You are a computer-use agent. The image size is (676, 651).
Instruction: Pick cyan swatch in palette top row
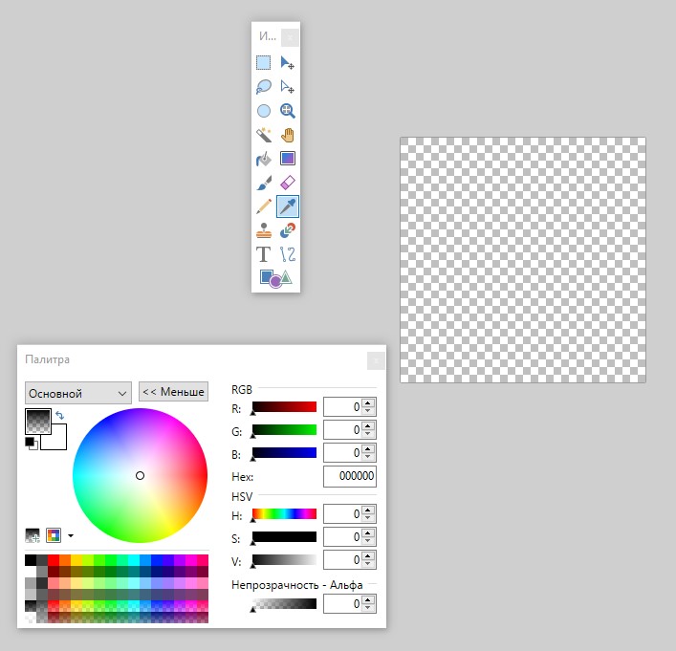coord(134,560)
